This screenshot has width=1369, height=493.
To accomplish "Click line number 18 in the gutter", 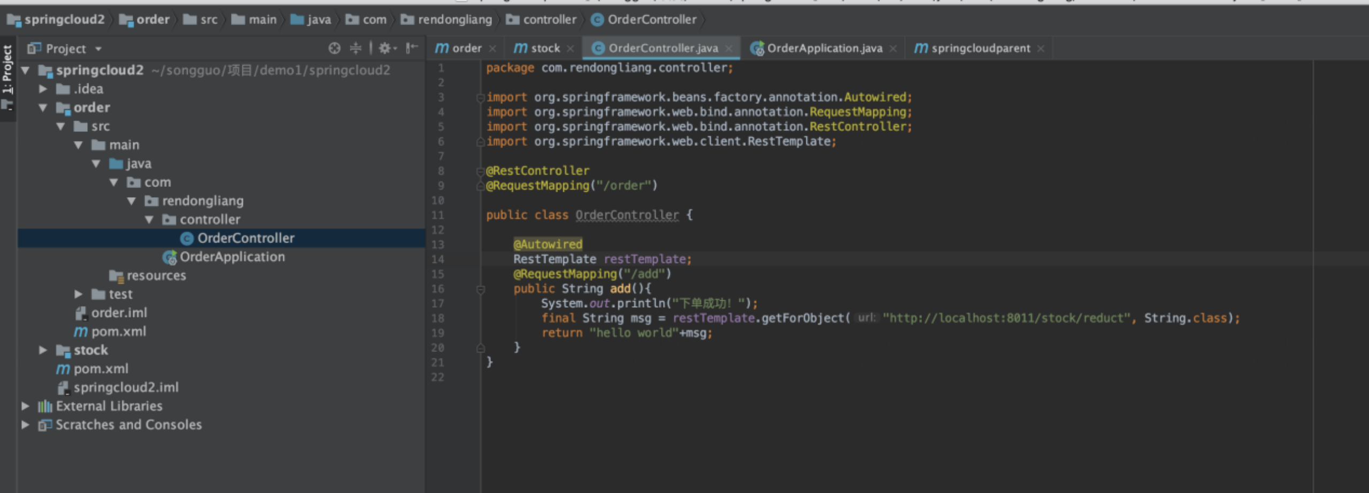I will coord(437,318).
